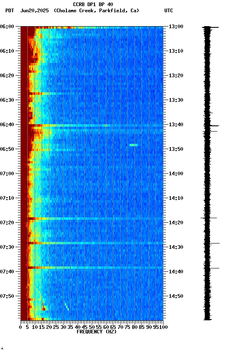Click the 13:00 UTC time tick label
The height and width of the screenshot is (353, 225).
[x=176, y=27]
